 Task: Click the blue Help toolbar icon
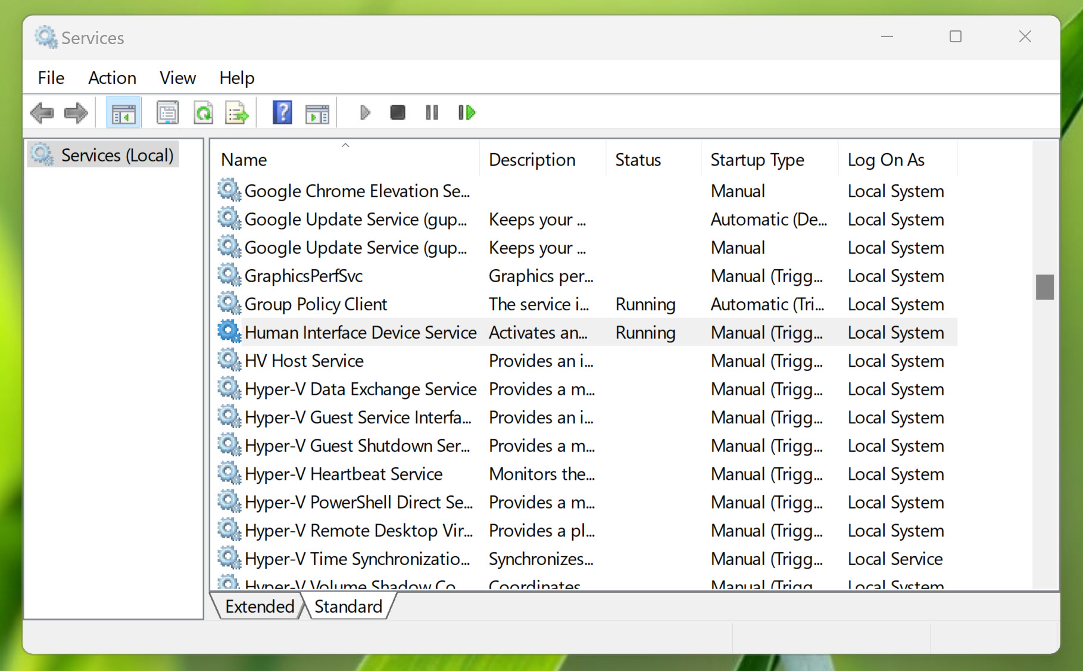click(x=282, y=113)
